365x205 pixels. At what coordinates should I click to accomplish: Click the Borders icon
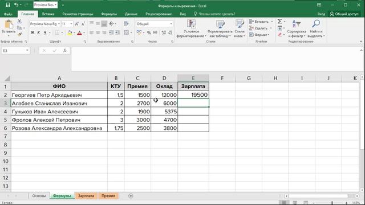57,32
